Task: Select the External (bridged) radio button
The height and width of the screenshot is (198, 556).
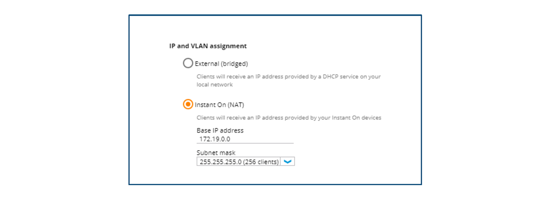Action: 188,63
